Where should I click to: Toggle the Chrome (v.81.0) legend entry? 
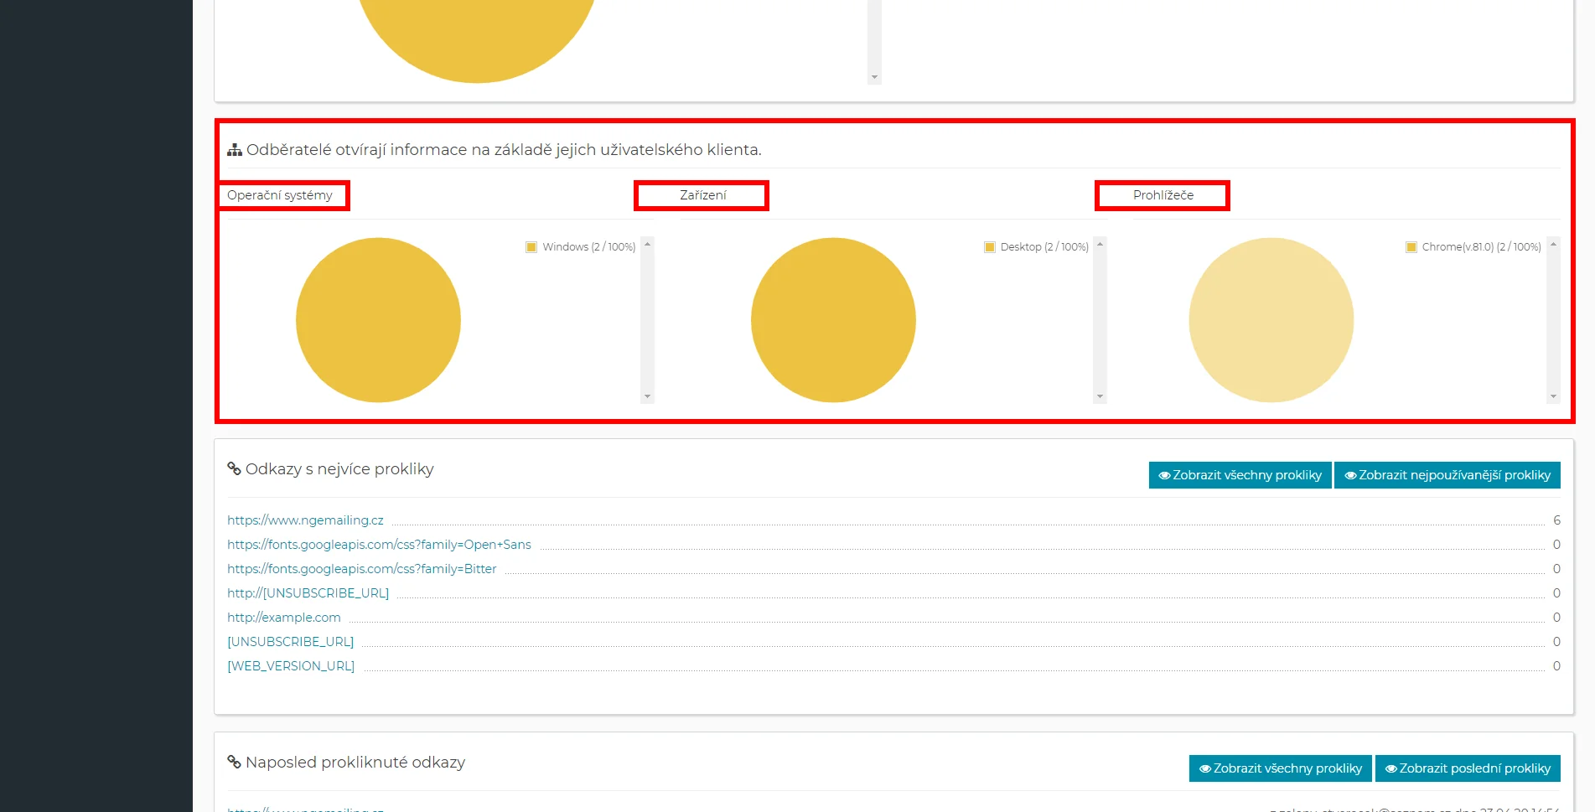pos(1473,247)
